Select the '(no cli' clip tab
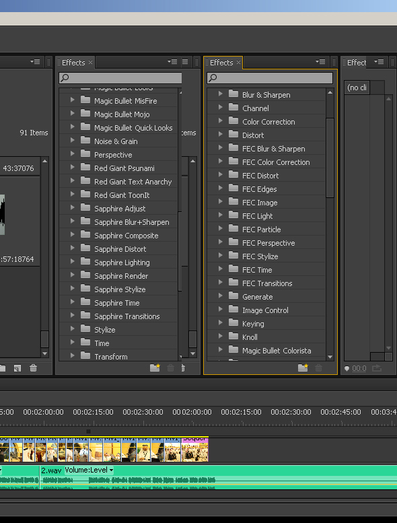Viewport: 397px width, 523px height. pyautogui.click(x=357, y=88)
